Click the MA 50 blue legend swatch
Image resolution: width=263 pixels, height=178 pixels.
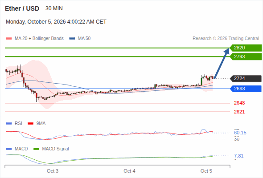pos(72,39)
